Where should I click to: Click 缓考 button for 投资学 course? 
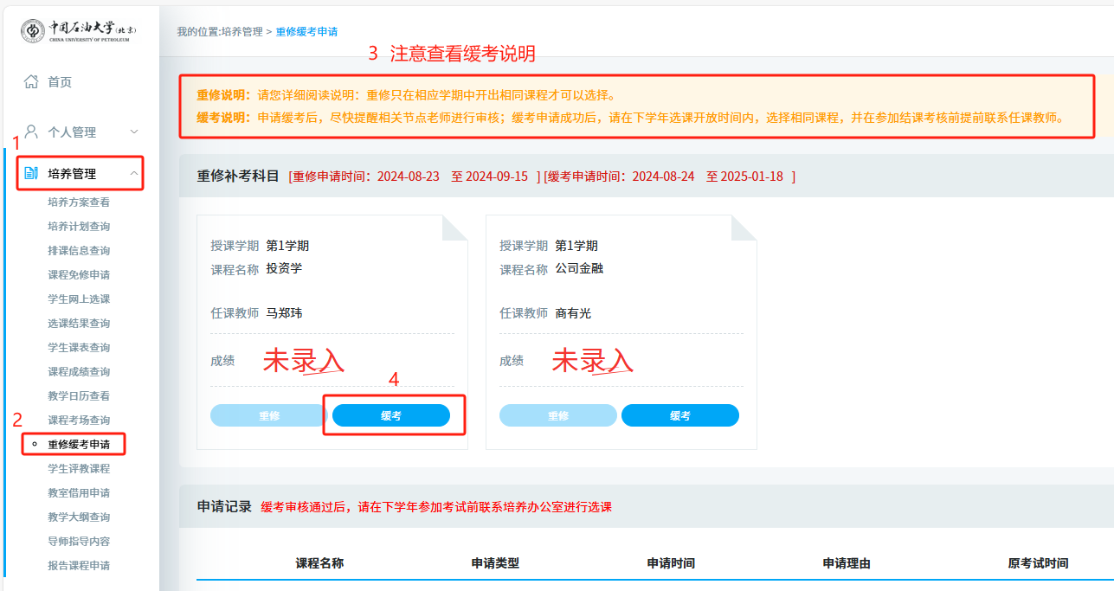click(391, 415)
